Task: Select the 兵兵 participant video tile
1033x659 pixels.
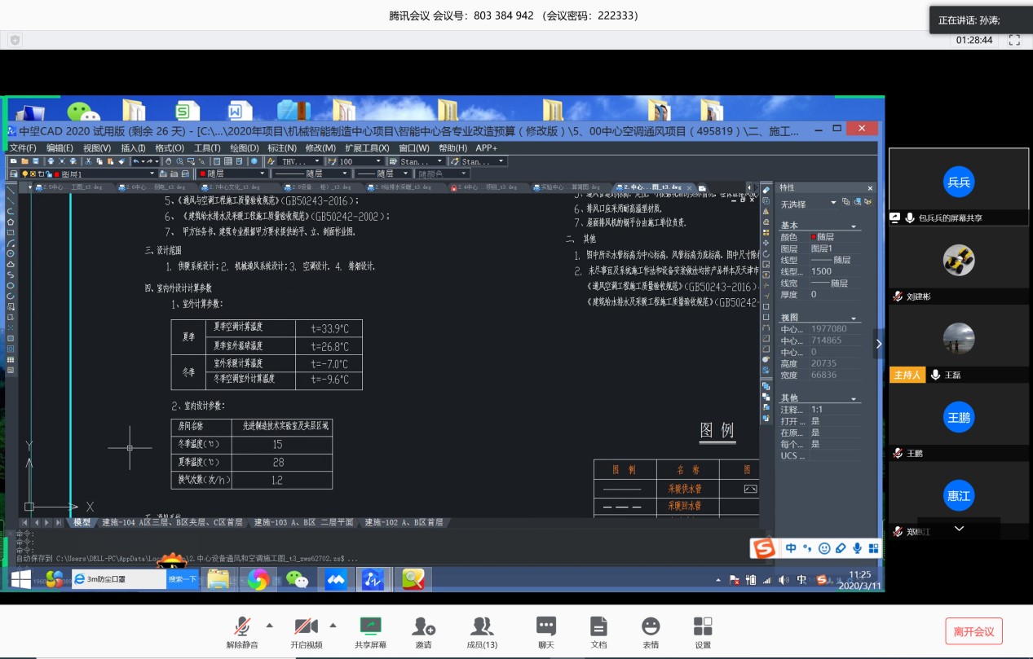Action: click(x=959, y=182)
